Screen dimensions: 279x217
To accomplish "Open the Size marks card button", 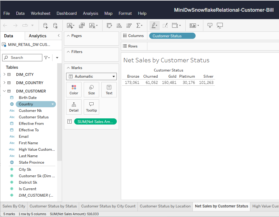I will 91,90.
